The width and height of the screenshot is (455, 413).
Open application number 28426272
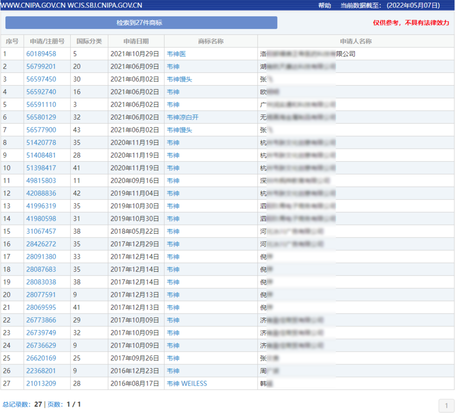41,244
